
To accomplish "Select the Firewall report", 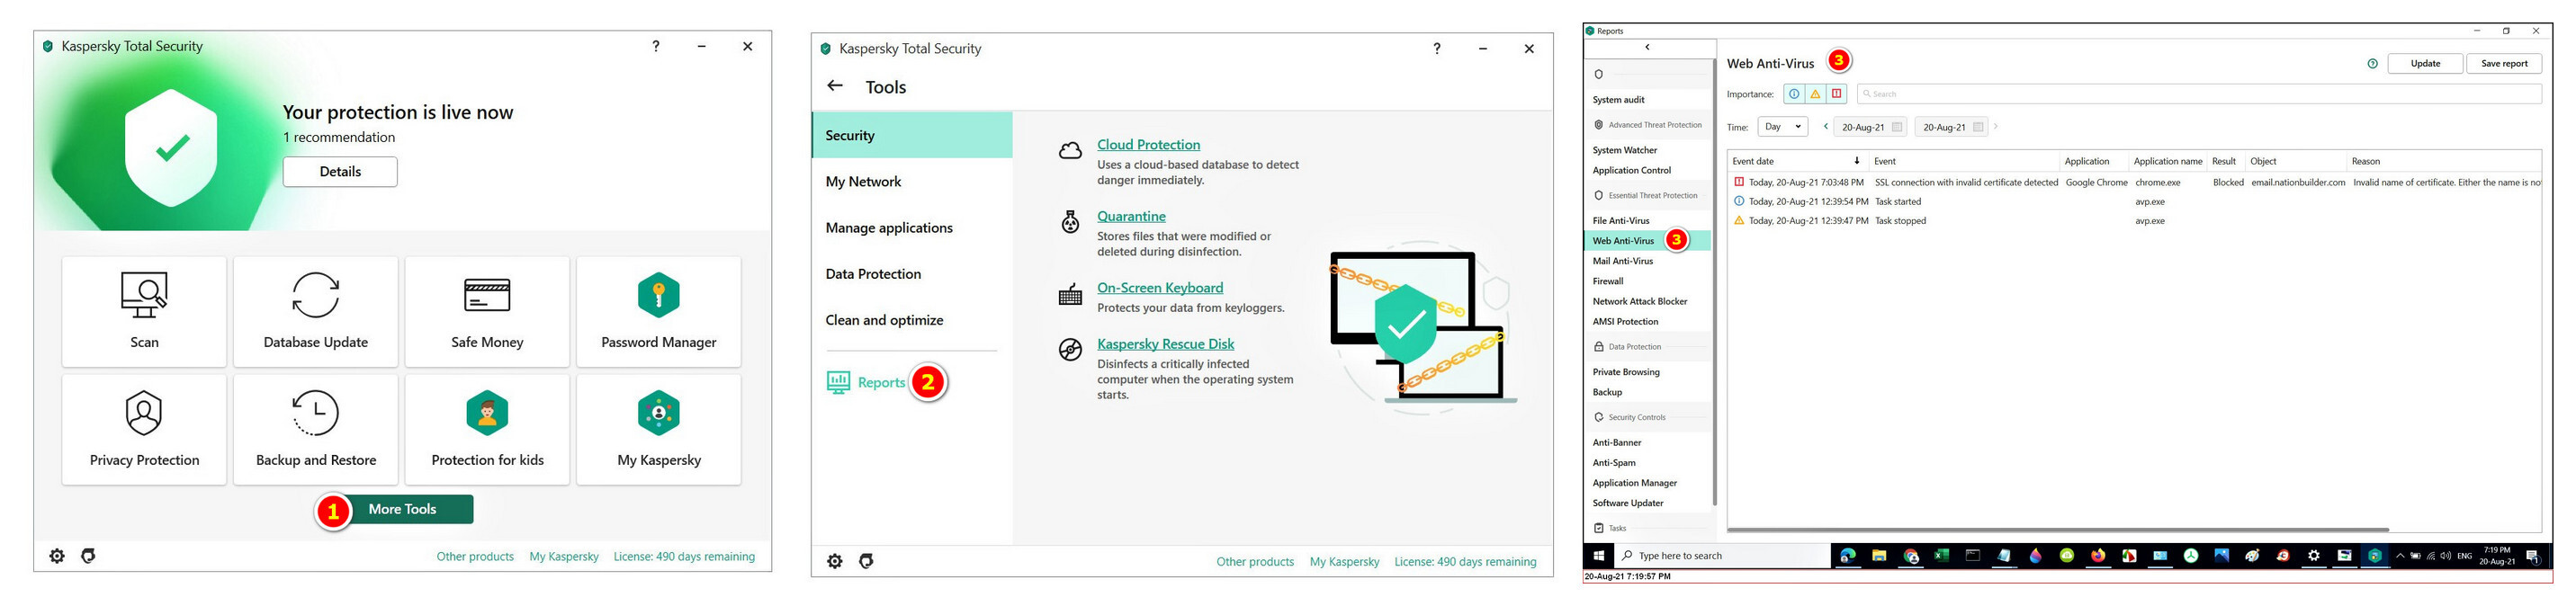I will tap(1608, 281).
